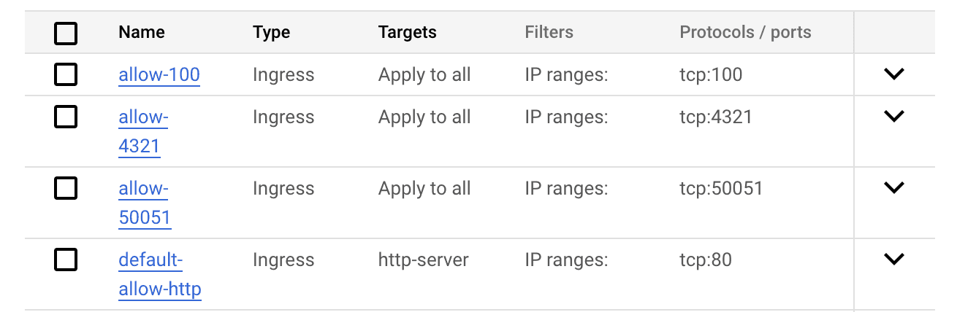957x312 pixels.
Task: Select the allow-100 rule checkbox
Action: click(x=66, y=74)
